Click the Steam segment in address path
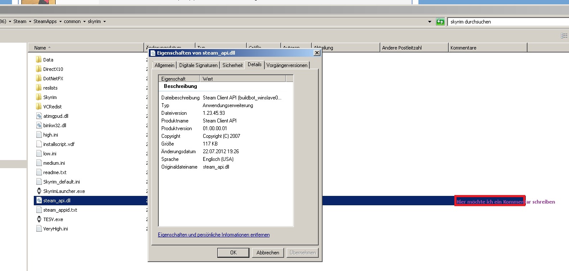Image resolution: width=569 pixels, height=271 pixels. coord(20,21)
